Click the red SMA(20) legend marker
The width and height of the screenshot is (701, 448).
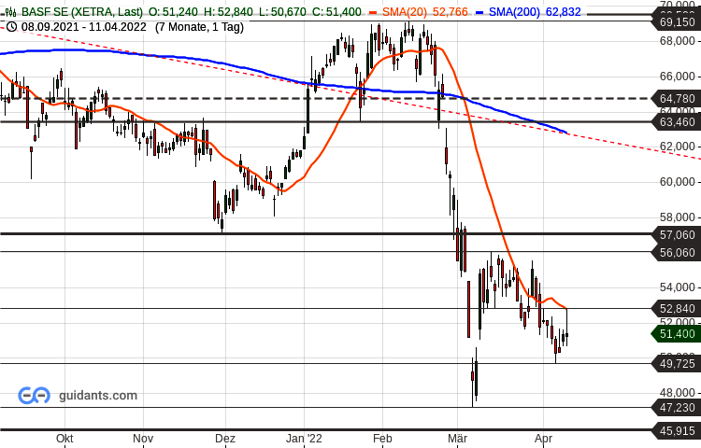click(373, 12)
